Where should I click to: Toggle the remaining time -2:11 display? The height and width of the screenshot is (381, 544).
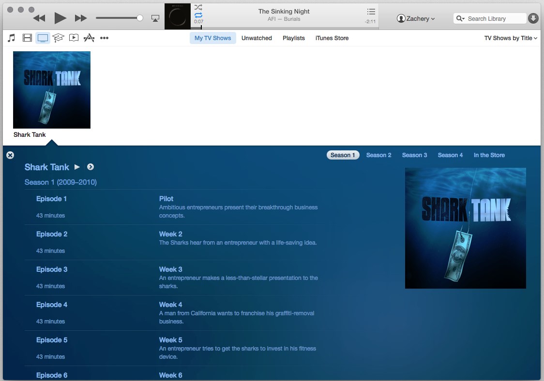(x=370, y=21)
